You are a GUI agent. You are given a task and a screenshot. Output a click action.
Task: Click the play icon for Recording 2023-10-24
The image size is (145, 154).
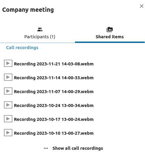pyautogui.click(x=8, y=105)
